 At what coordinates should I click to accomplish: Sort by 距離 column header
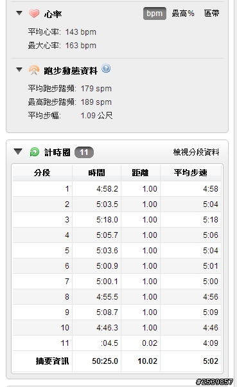[x=140, y=172]
